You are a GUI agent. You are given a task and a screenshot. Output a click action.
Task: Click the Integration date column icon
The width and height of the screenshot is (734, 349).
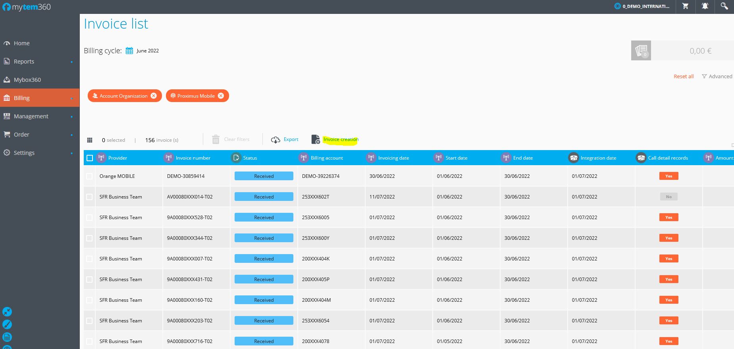(574, 158)
